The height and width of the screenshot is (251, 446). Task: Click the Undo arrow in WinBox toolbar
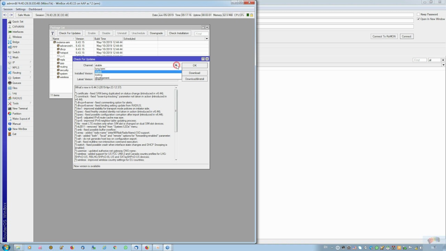[5, 15]
